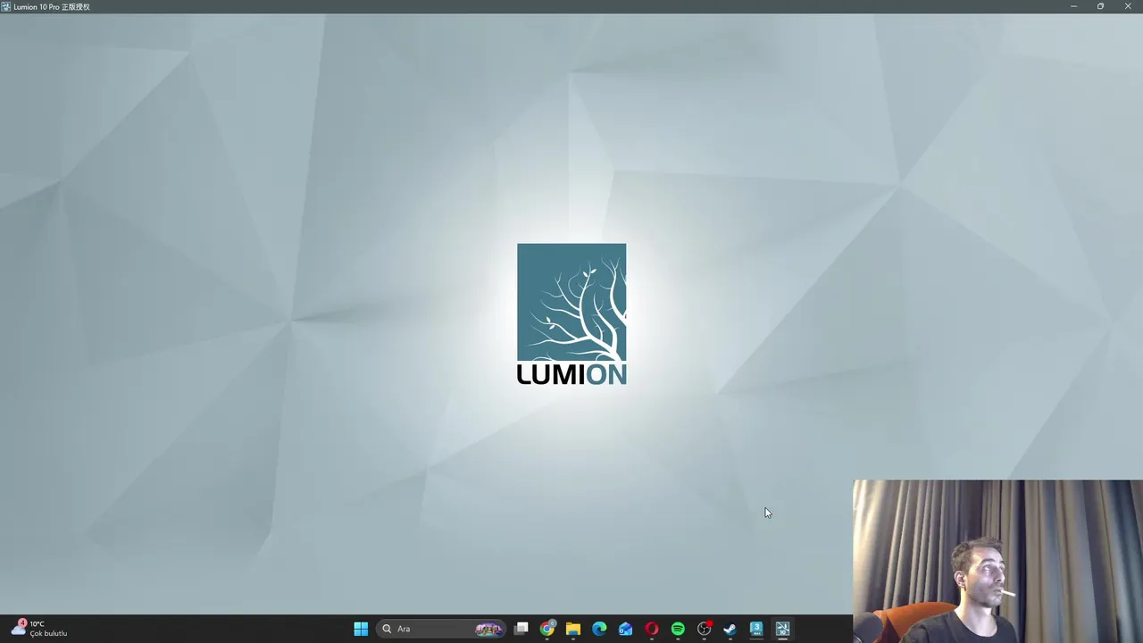Open OBS Studio from the taskbar
Screen dimensions: 1143x643
[704, 629]
